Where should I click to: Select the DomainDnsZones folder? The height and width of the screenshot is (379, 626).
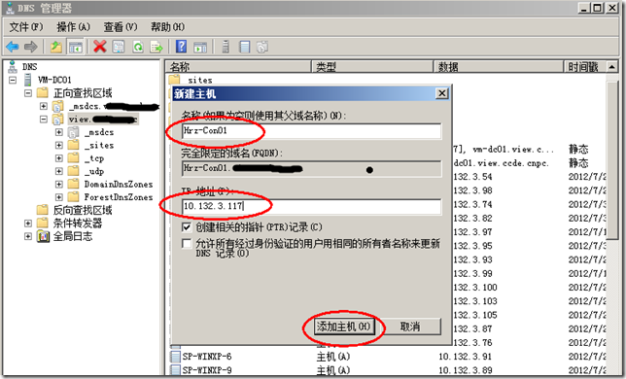pos(119,185)
